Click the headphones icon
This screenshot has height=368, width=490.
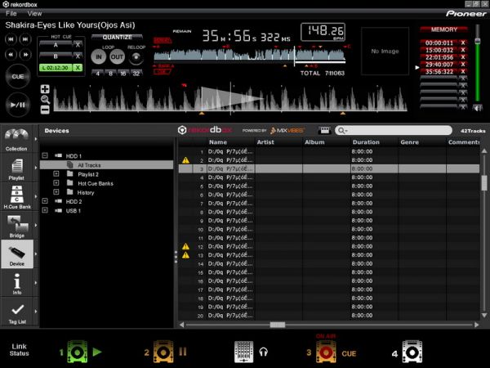[x=264, y=352]
